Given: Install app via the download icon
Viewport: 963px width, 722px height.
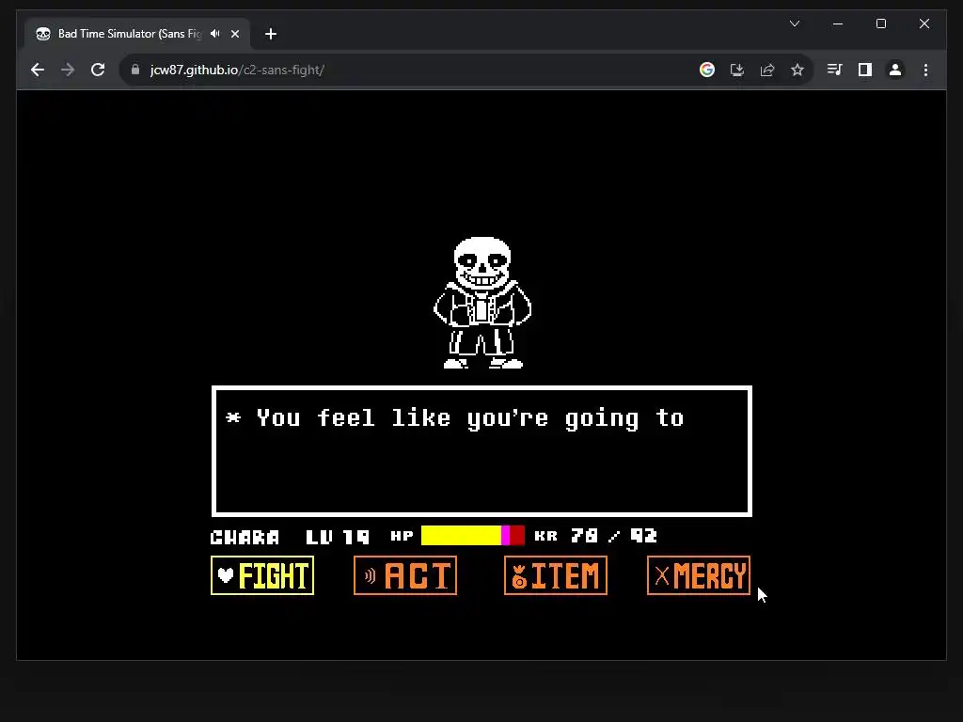Looking at the screenshot, I should click(737, 70).
